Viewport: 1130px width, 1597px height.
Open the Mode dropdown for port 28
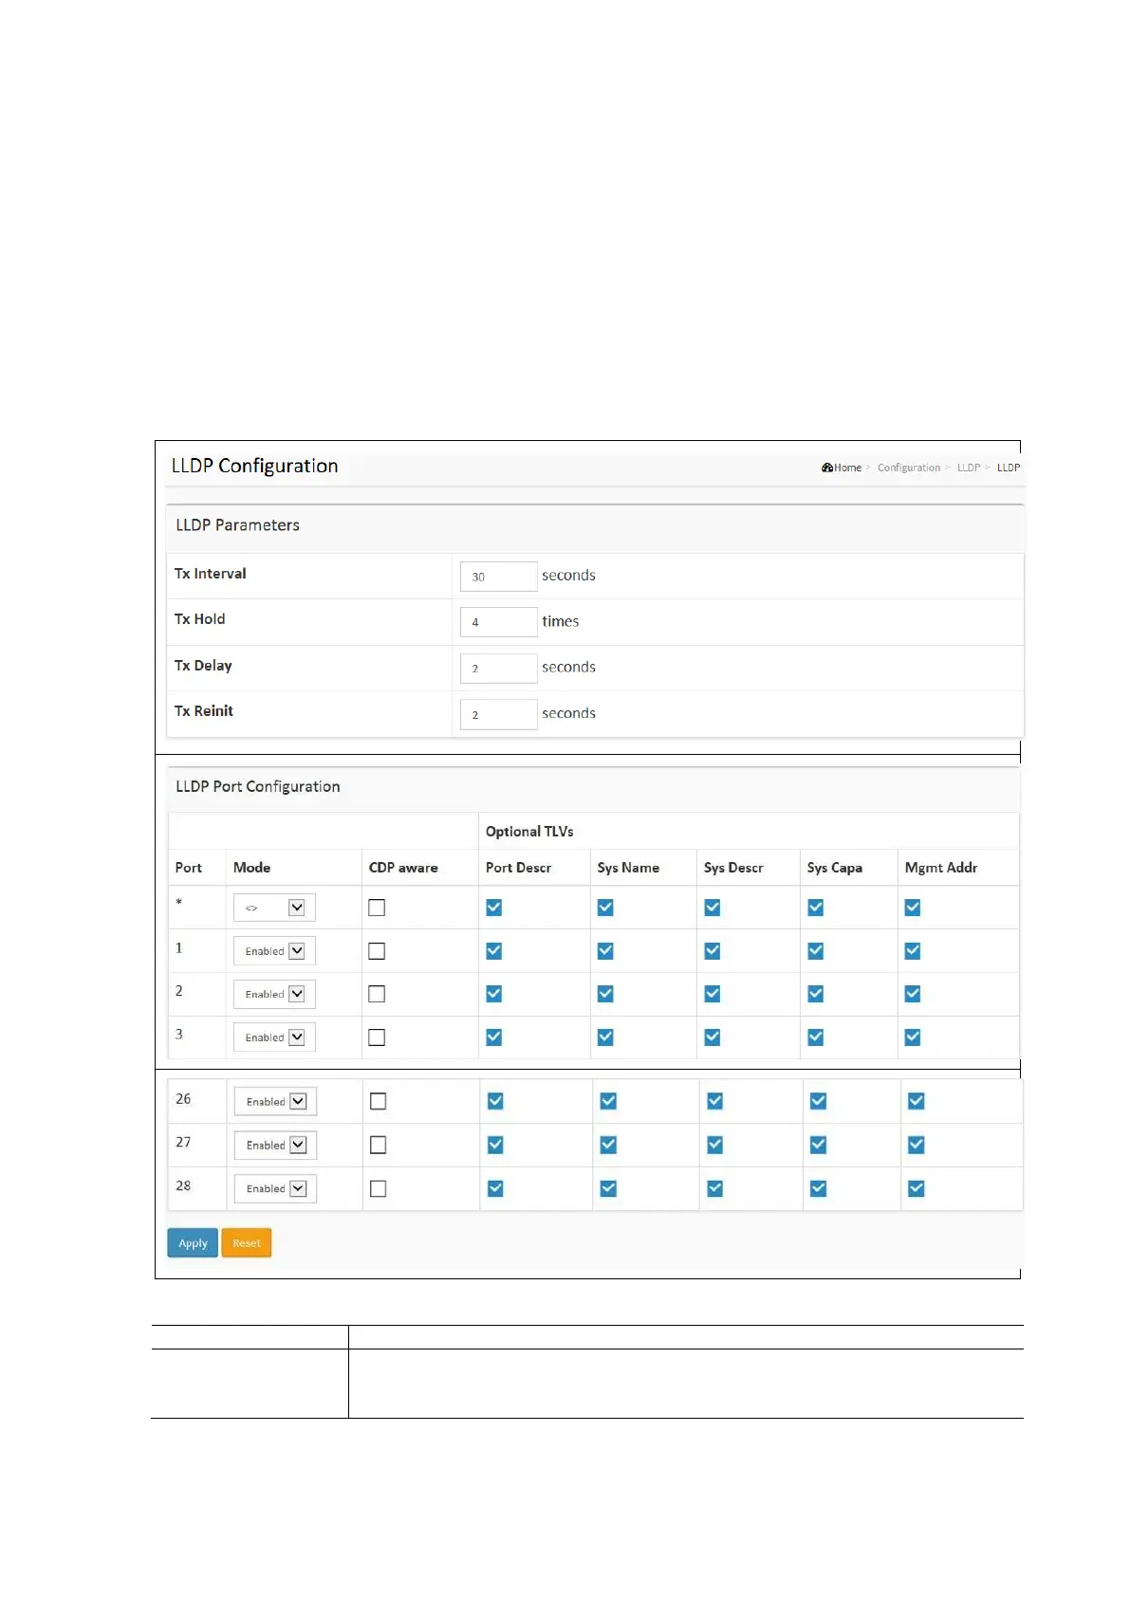(x=275, y=1188)
